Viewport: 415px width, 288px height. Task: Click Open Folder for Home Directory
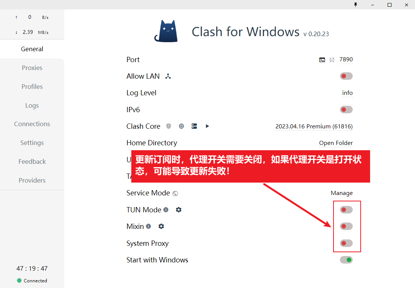click(x=336, y=143)
